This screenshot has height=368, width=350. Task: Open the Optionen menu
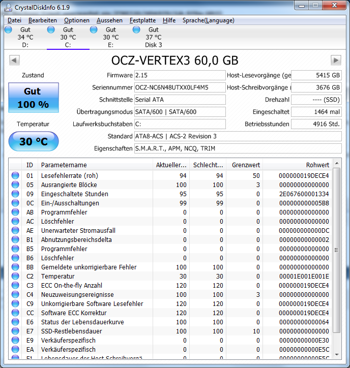click(x=77, y=20)
